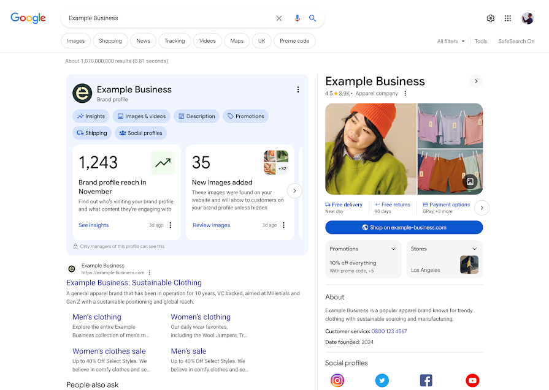This screenshot has height=390, width=549.
Task: Start voice search with microphone icon
Action: click(x=298, y=18)
